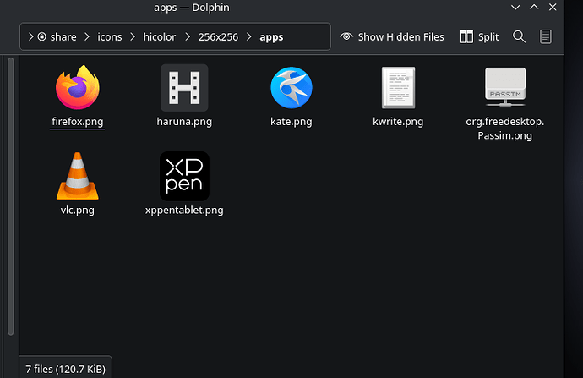Open the Dolphin hamburger menu

[x=546, y=37]
